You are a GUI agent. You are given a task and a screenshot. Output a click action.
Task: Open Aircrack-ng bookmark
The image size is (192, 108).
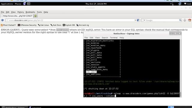(83, 25)
